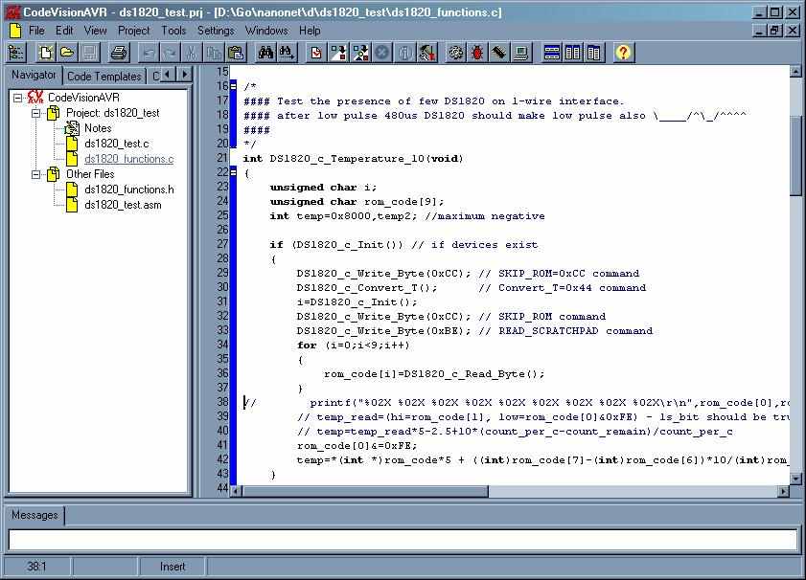The width and height of the screenshot is (806, 580).
Task: Cascade windows icon in toolbar
Action: (x=593, y=53)
